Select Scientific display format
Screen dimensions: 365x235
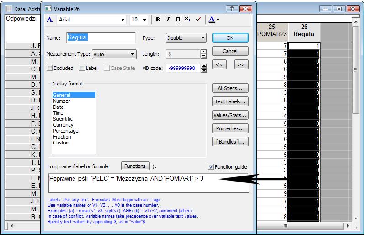pos(74,119)
